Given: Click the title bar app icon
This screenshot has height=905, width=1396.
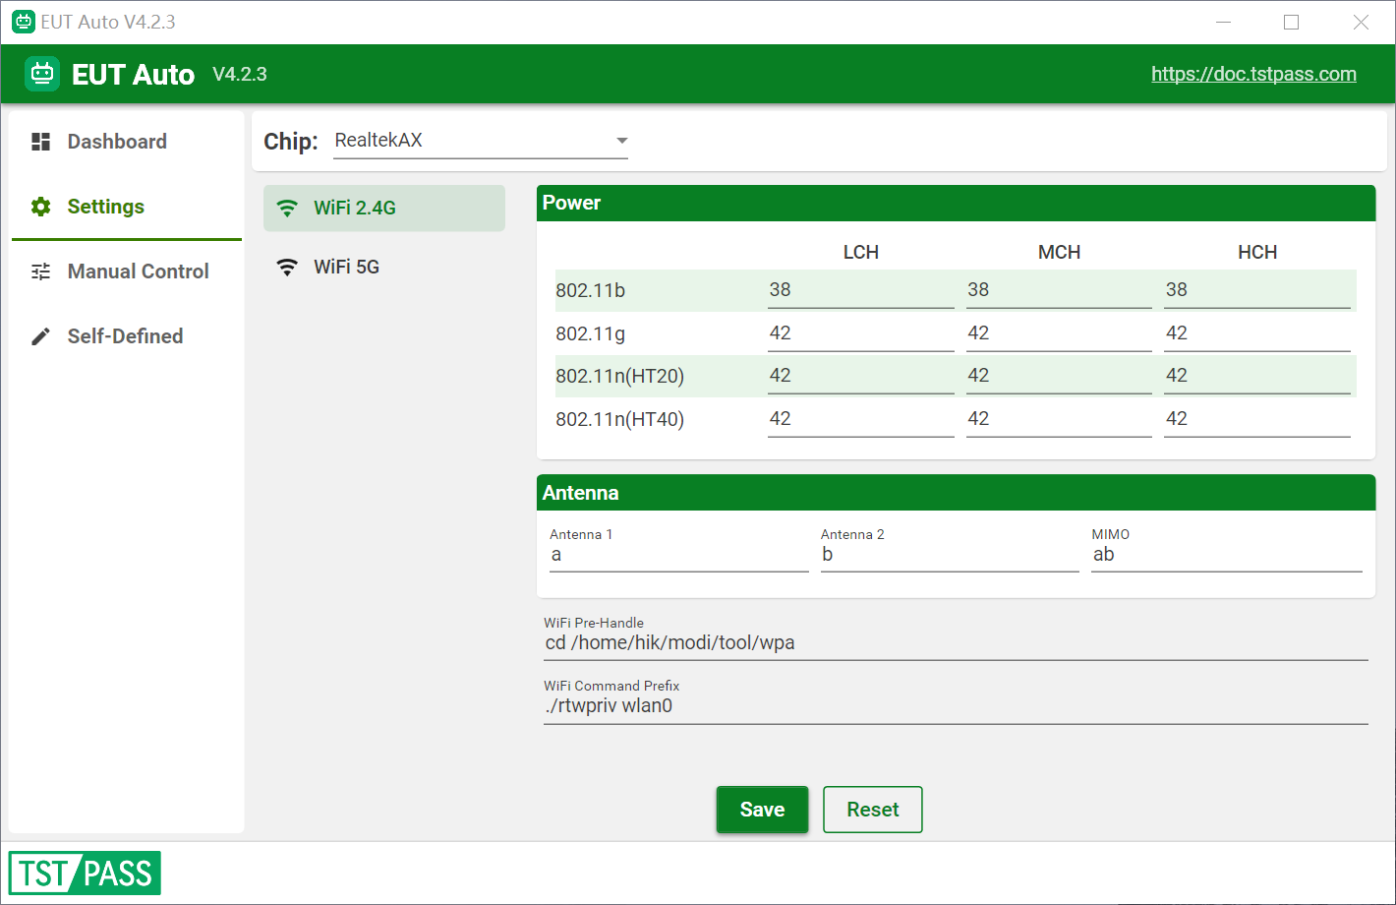Looking at the screenshot, I should (x=24, y=22).
